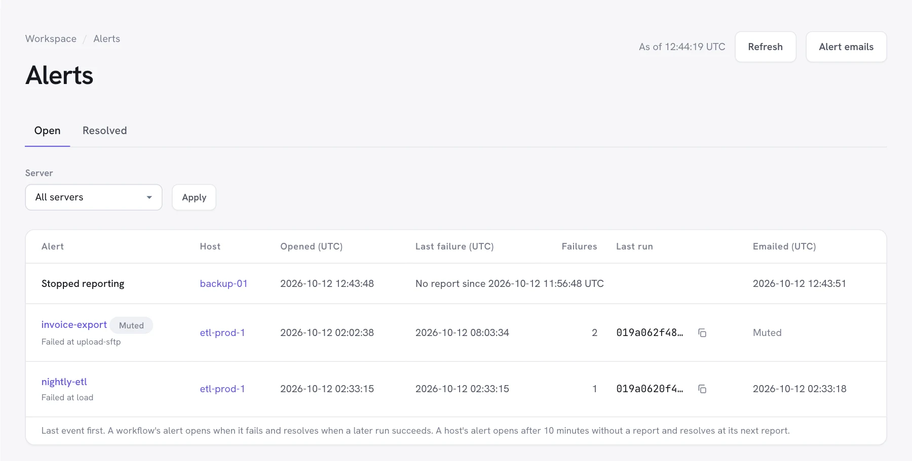Go to Workspace breadcrumb
The height and width of the screenshot is (461, 912).
[51, 39]
